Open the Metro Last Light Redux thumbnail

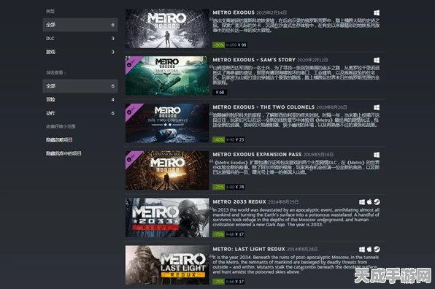(167, 265)
